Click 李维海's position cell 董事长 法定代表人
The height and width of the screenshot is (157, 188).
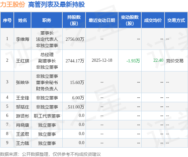(x=47, y=39)
